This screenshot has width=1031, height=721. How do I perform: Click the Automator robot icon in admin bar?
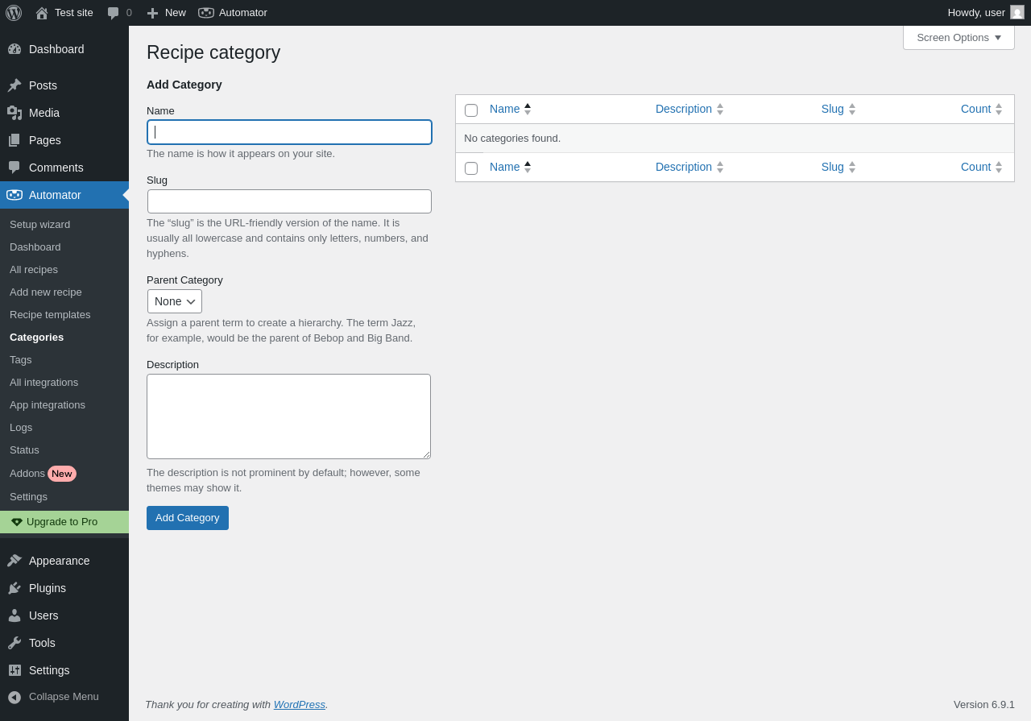point(206,13)
